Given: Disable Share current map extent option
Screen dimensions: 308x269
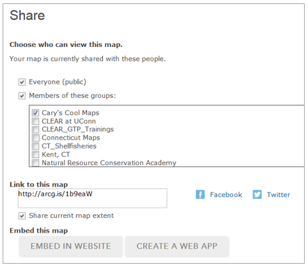Looking at the screenshot, I should point(22,215).
